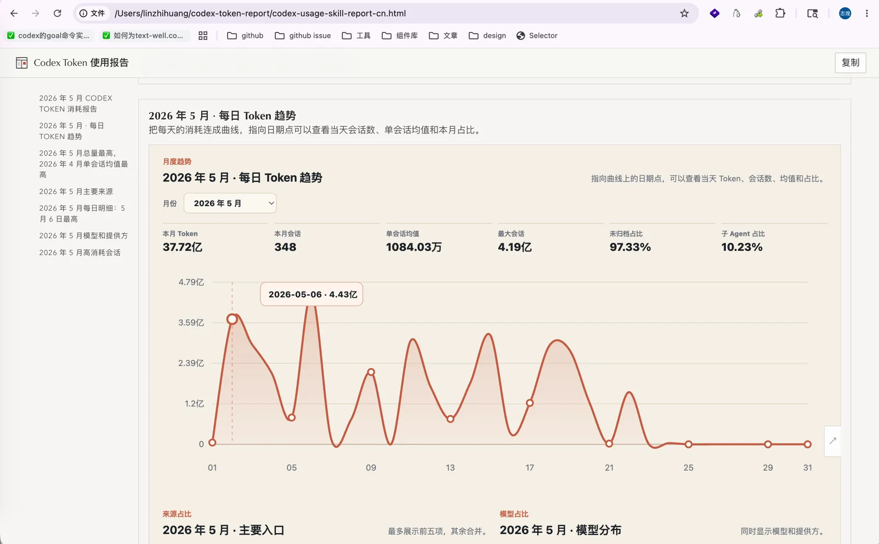The image size is (879, 544).
Task: Go forward with the browser forward arrow
Action: coord(36,13)
